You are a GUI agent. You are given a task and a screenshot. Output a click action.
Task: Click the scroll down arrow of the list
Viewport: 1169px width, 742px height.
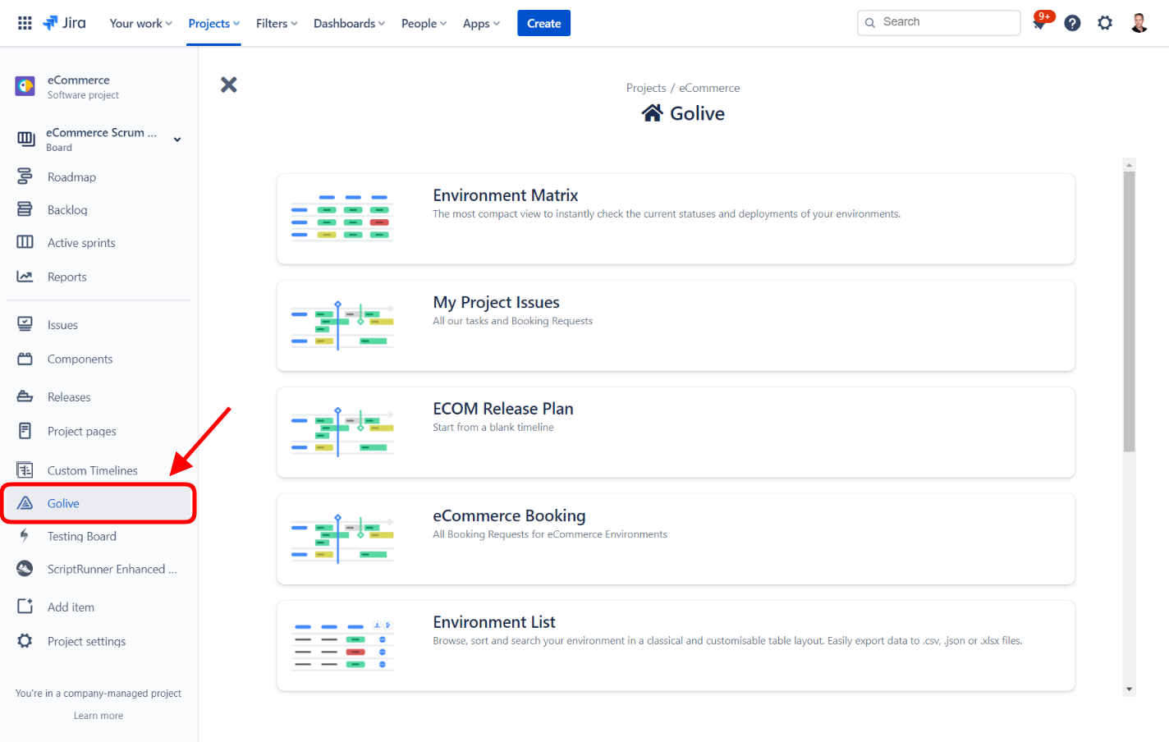(x=1130, y=689)
